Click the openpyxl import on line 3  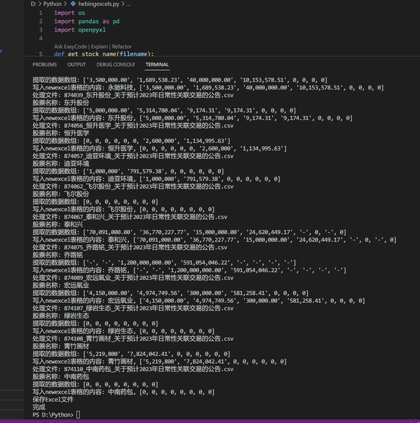click(x=92, y=30)
